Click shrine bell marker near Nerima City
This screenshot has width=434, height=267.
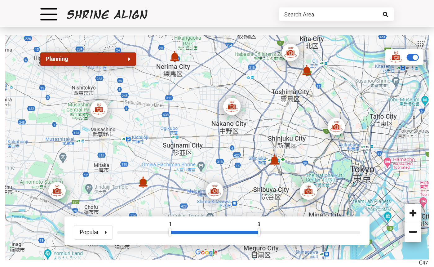[x=175, y=56]
